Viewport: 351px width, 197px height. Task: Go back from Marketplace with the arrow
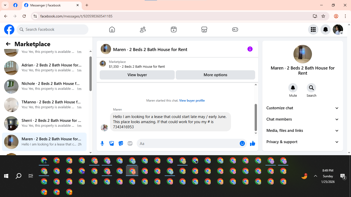(x=8, y=44)
